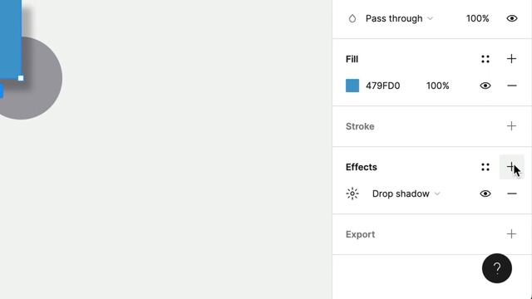This screenshot has width=532, height=299.
Task: Toggle layer visibility next to Pass through
Action: pos(512,18)
